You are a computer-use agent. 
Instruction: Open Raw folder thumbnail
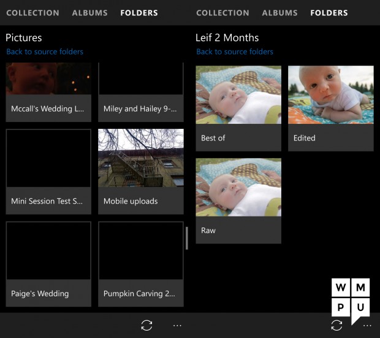pyautogui.click(x=238, y=187)
